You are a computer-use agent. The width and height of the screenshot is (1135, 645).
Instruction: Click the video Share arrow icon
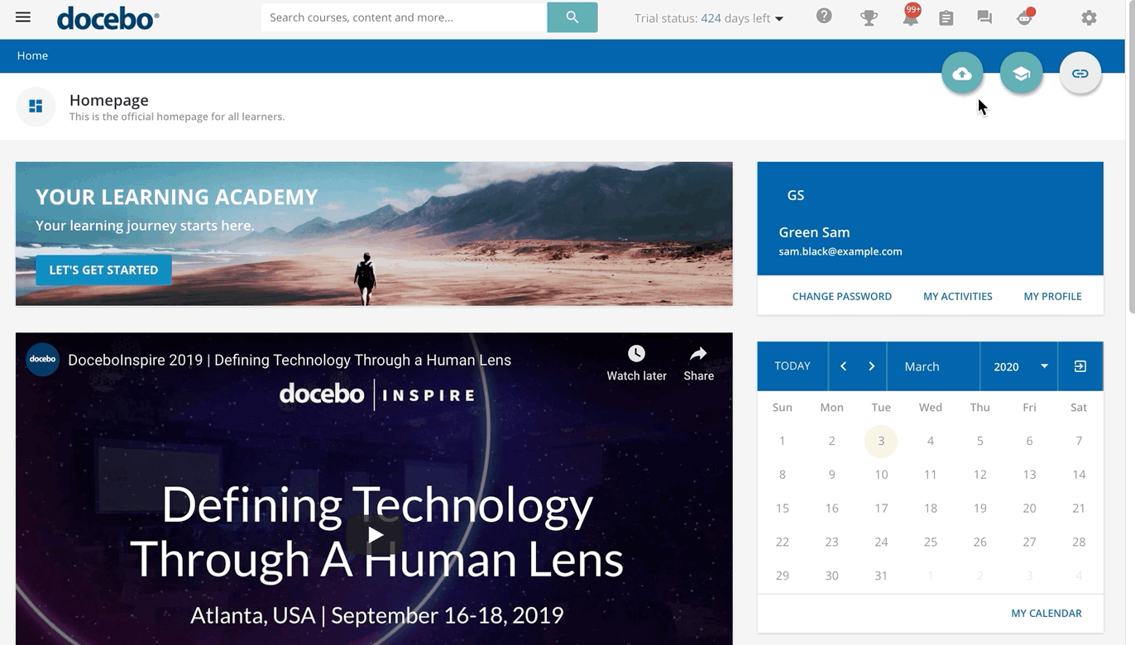(698, 354)
